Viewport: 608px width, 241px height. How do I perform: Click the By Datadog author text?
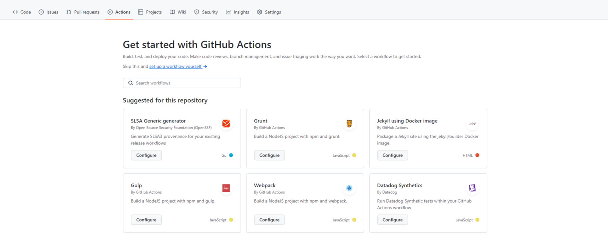[387, 192]
